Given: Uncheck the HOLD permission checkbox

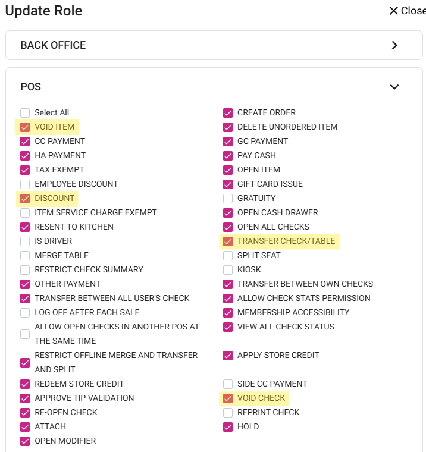Looking at the screenshot, I should pyautogui.click(x=228, y=427).
